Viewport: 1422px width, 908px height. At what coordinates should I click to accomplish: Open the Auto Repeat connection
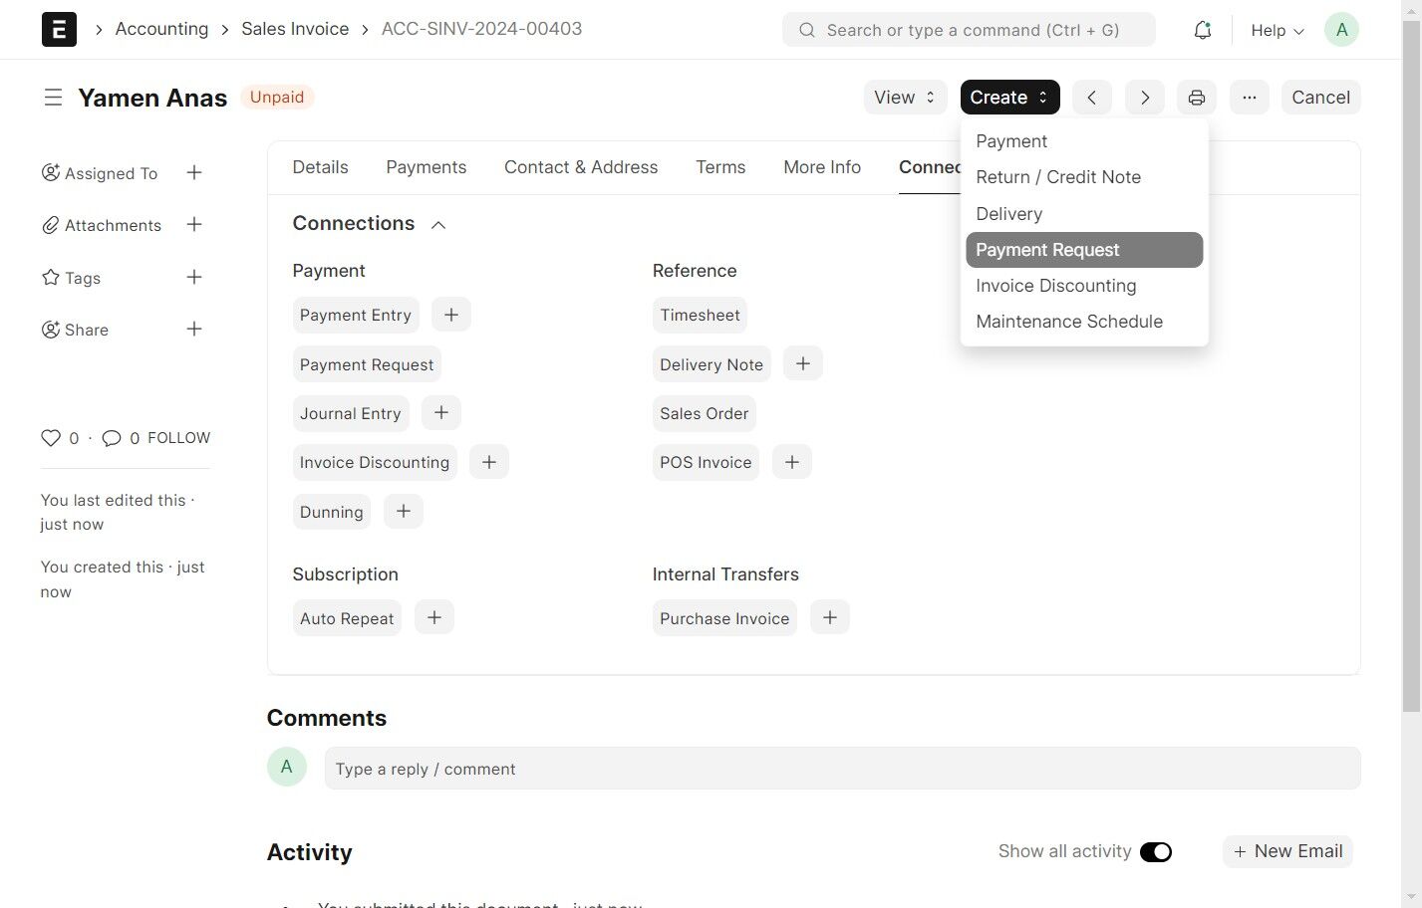(x=347, y=618)
